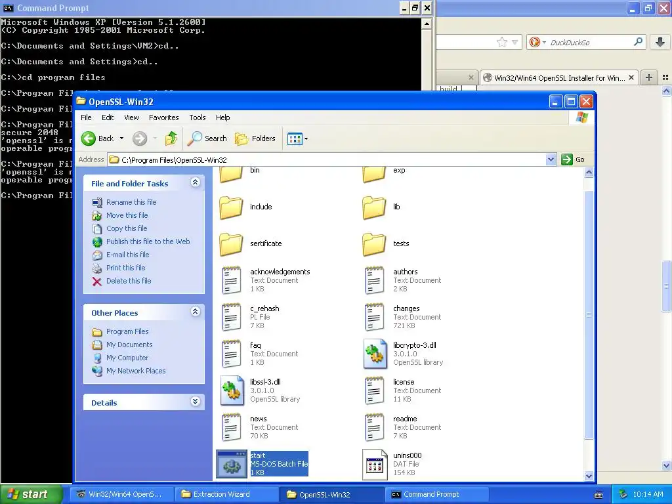Viewport: 672px width, 504px height.
Task: Open the Help menu
Action: (223, 117)
